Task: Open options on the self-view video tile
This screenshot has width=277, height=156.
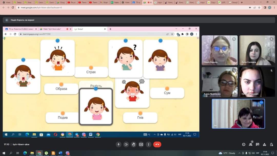Action: coord(261,102)
